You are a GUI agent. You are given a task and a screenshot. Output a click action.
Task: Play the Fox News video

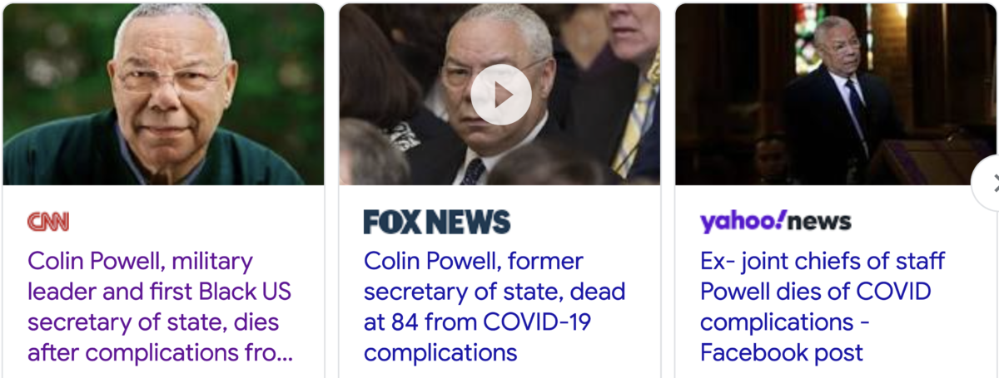coord(500,94)
